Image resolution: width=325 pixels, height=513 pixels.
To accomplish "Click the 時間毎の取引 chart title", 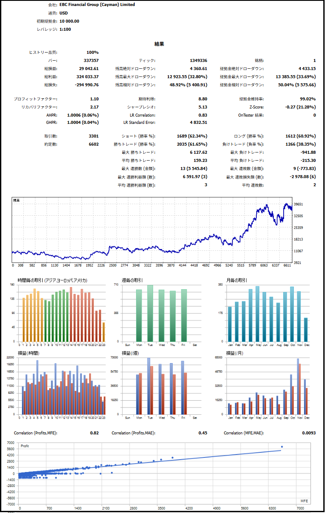I will tap(52, 280).
